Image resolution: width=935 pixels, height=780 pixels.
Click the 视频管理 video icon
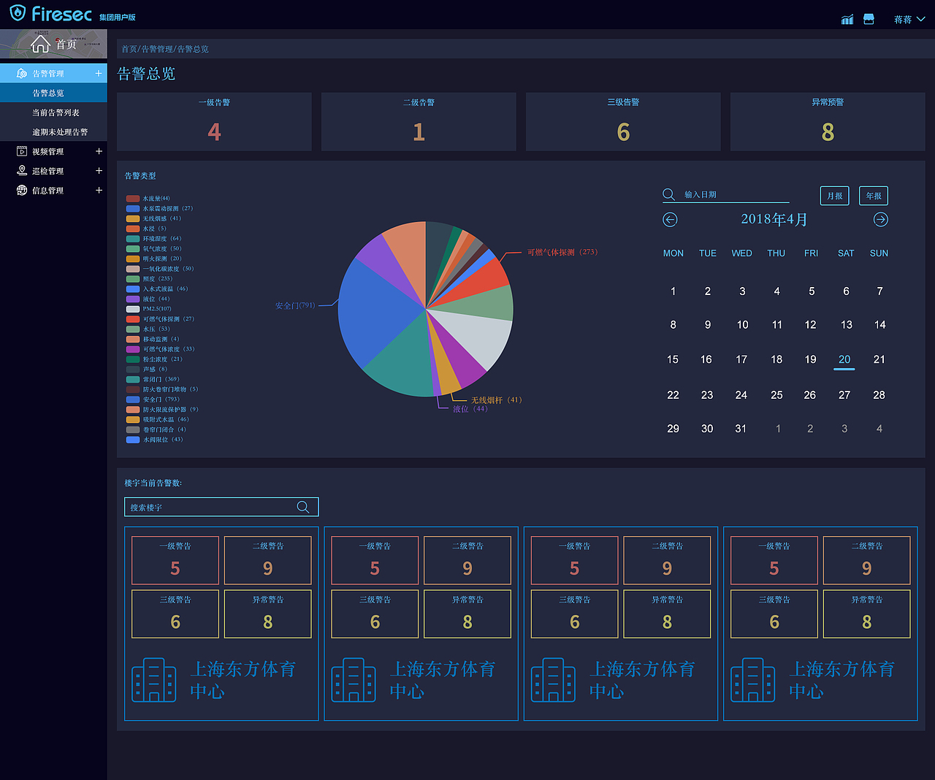[x=22, y=151]
